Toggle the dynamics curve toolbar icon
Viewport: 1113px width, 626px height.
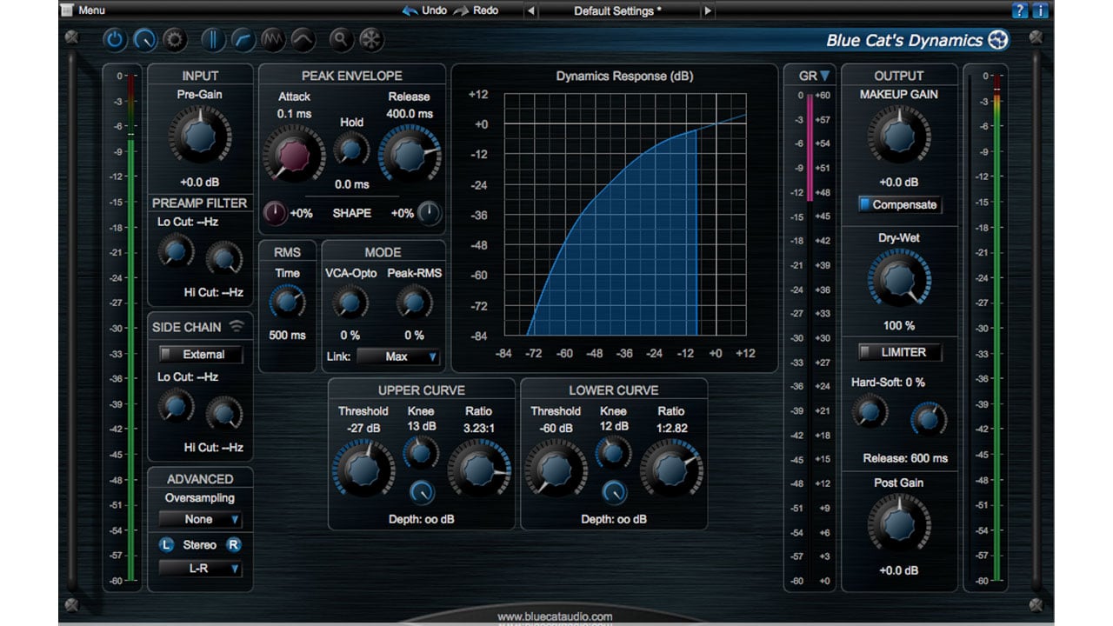click(243, 39)
